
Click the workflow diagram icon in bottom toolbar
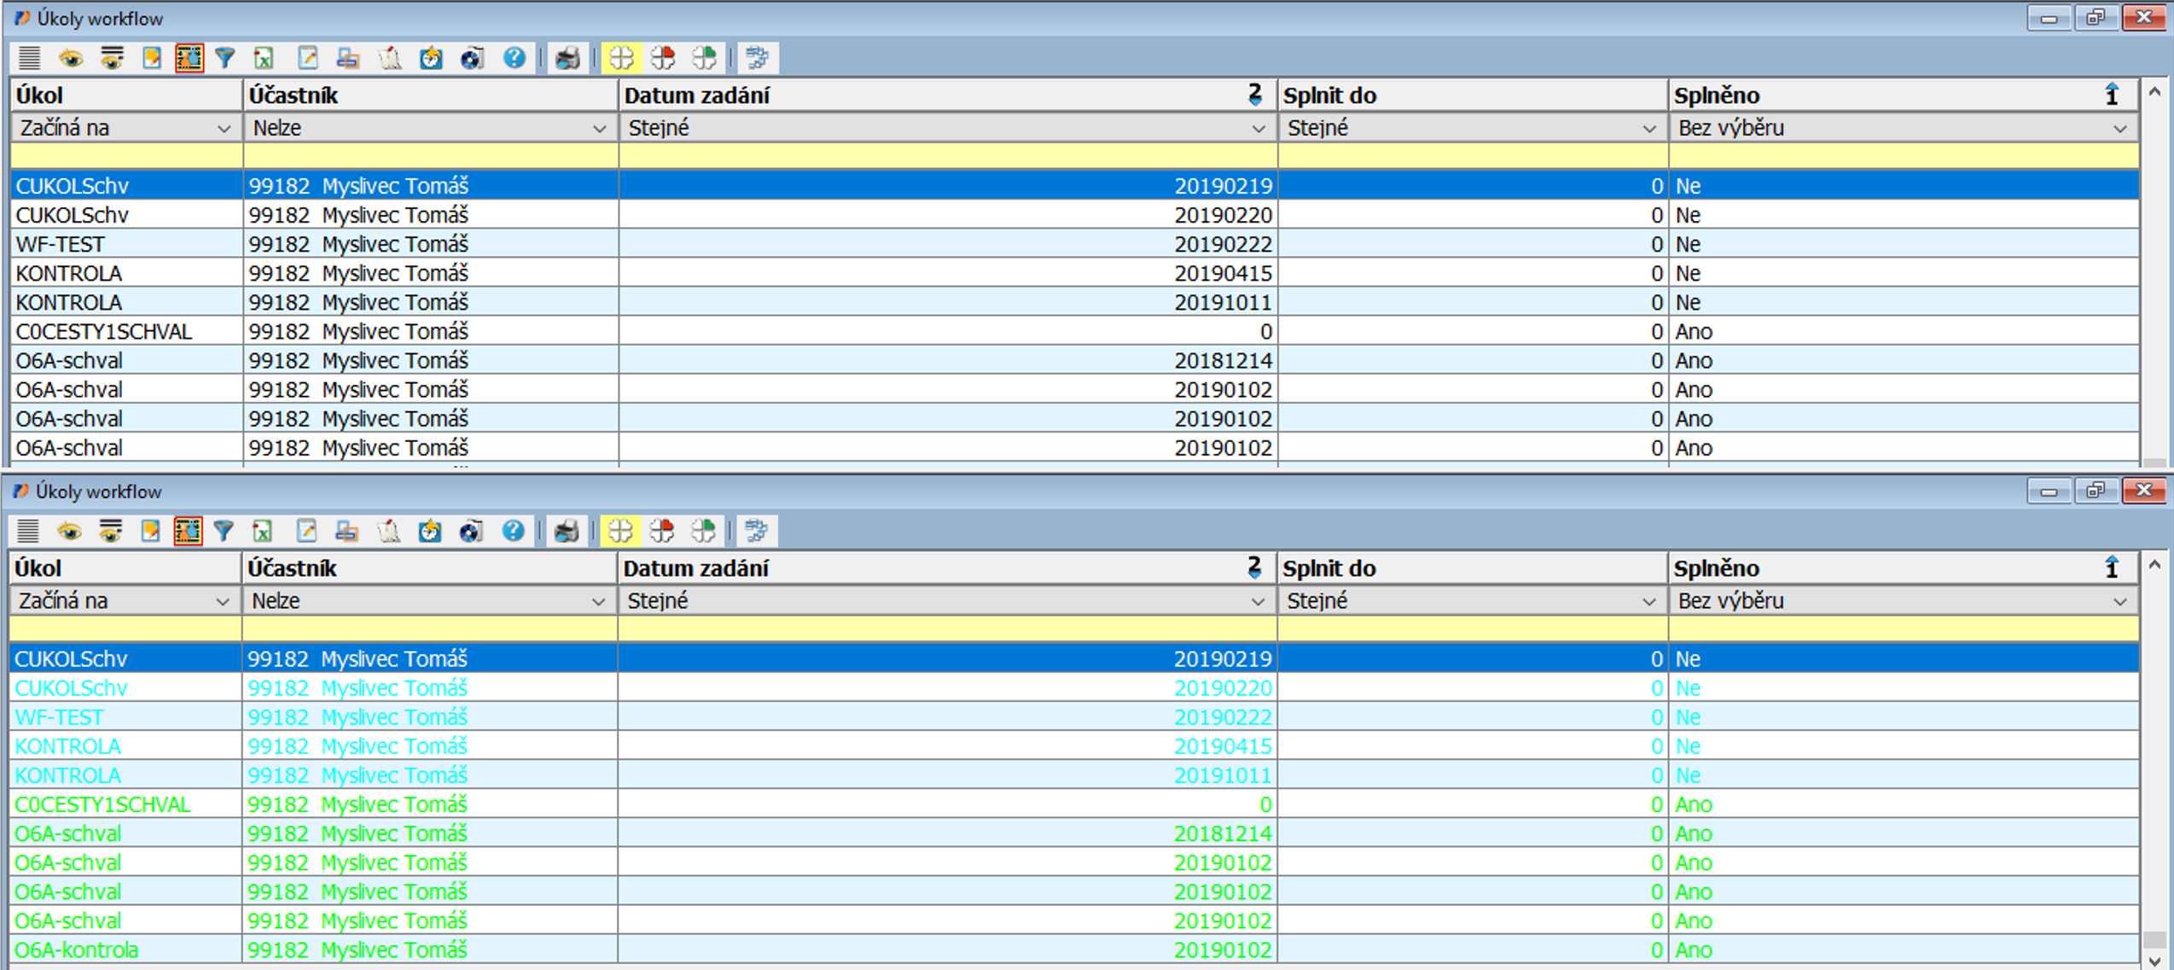click(x=756, y=531)
